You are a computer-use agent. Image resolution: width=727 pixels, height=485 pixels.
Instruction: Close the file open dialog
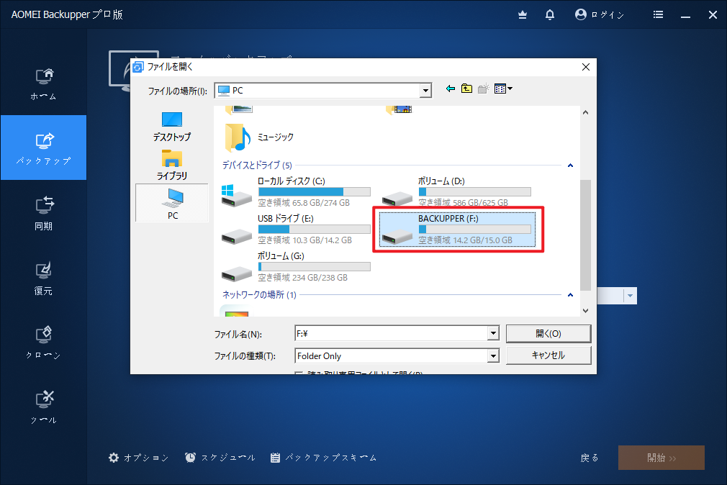tap(586, 67)
